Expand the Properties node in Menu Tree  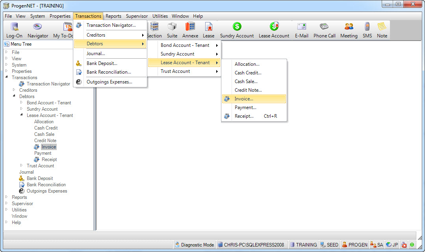[x=7, y=71]
